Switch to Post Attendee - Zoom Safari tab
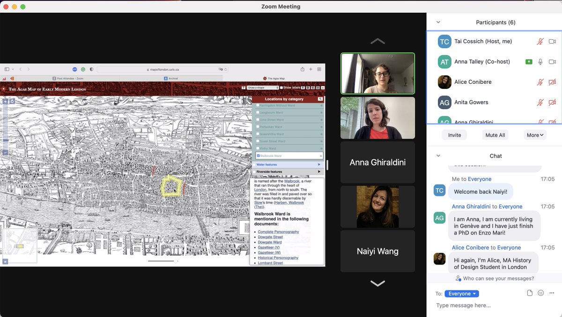 click(68, 79)
